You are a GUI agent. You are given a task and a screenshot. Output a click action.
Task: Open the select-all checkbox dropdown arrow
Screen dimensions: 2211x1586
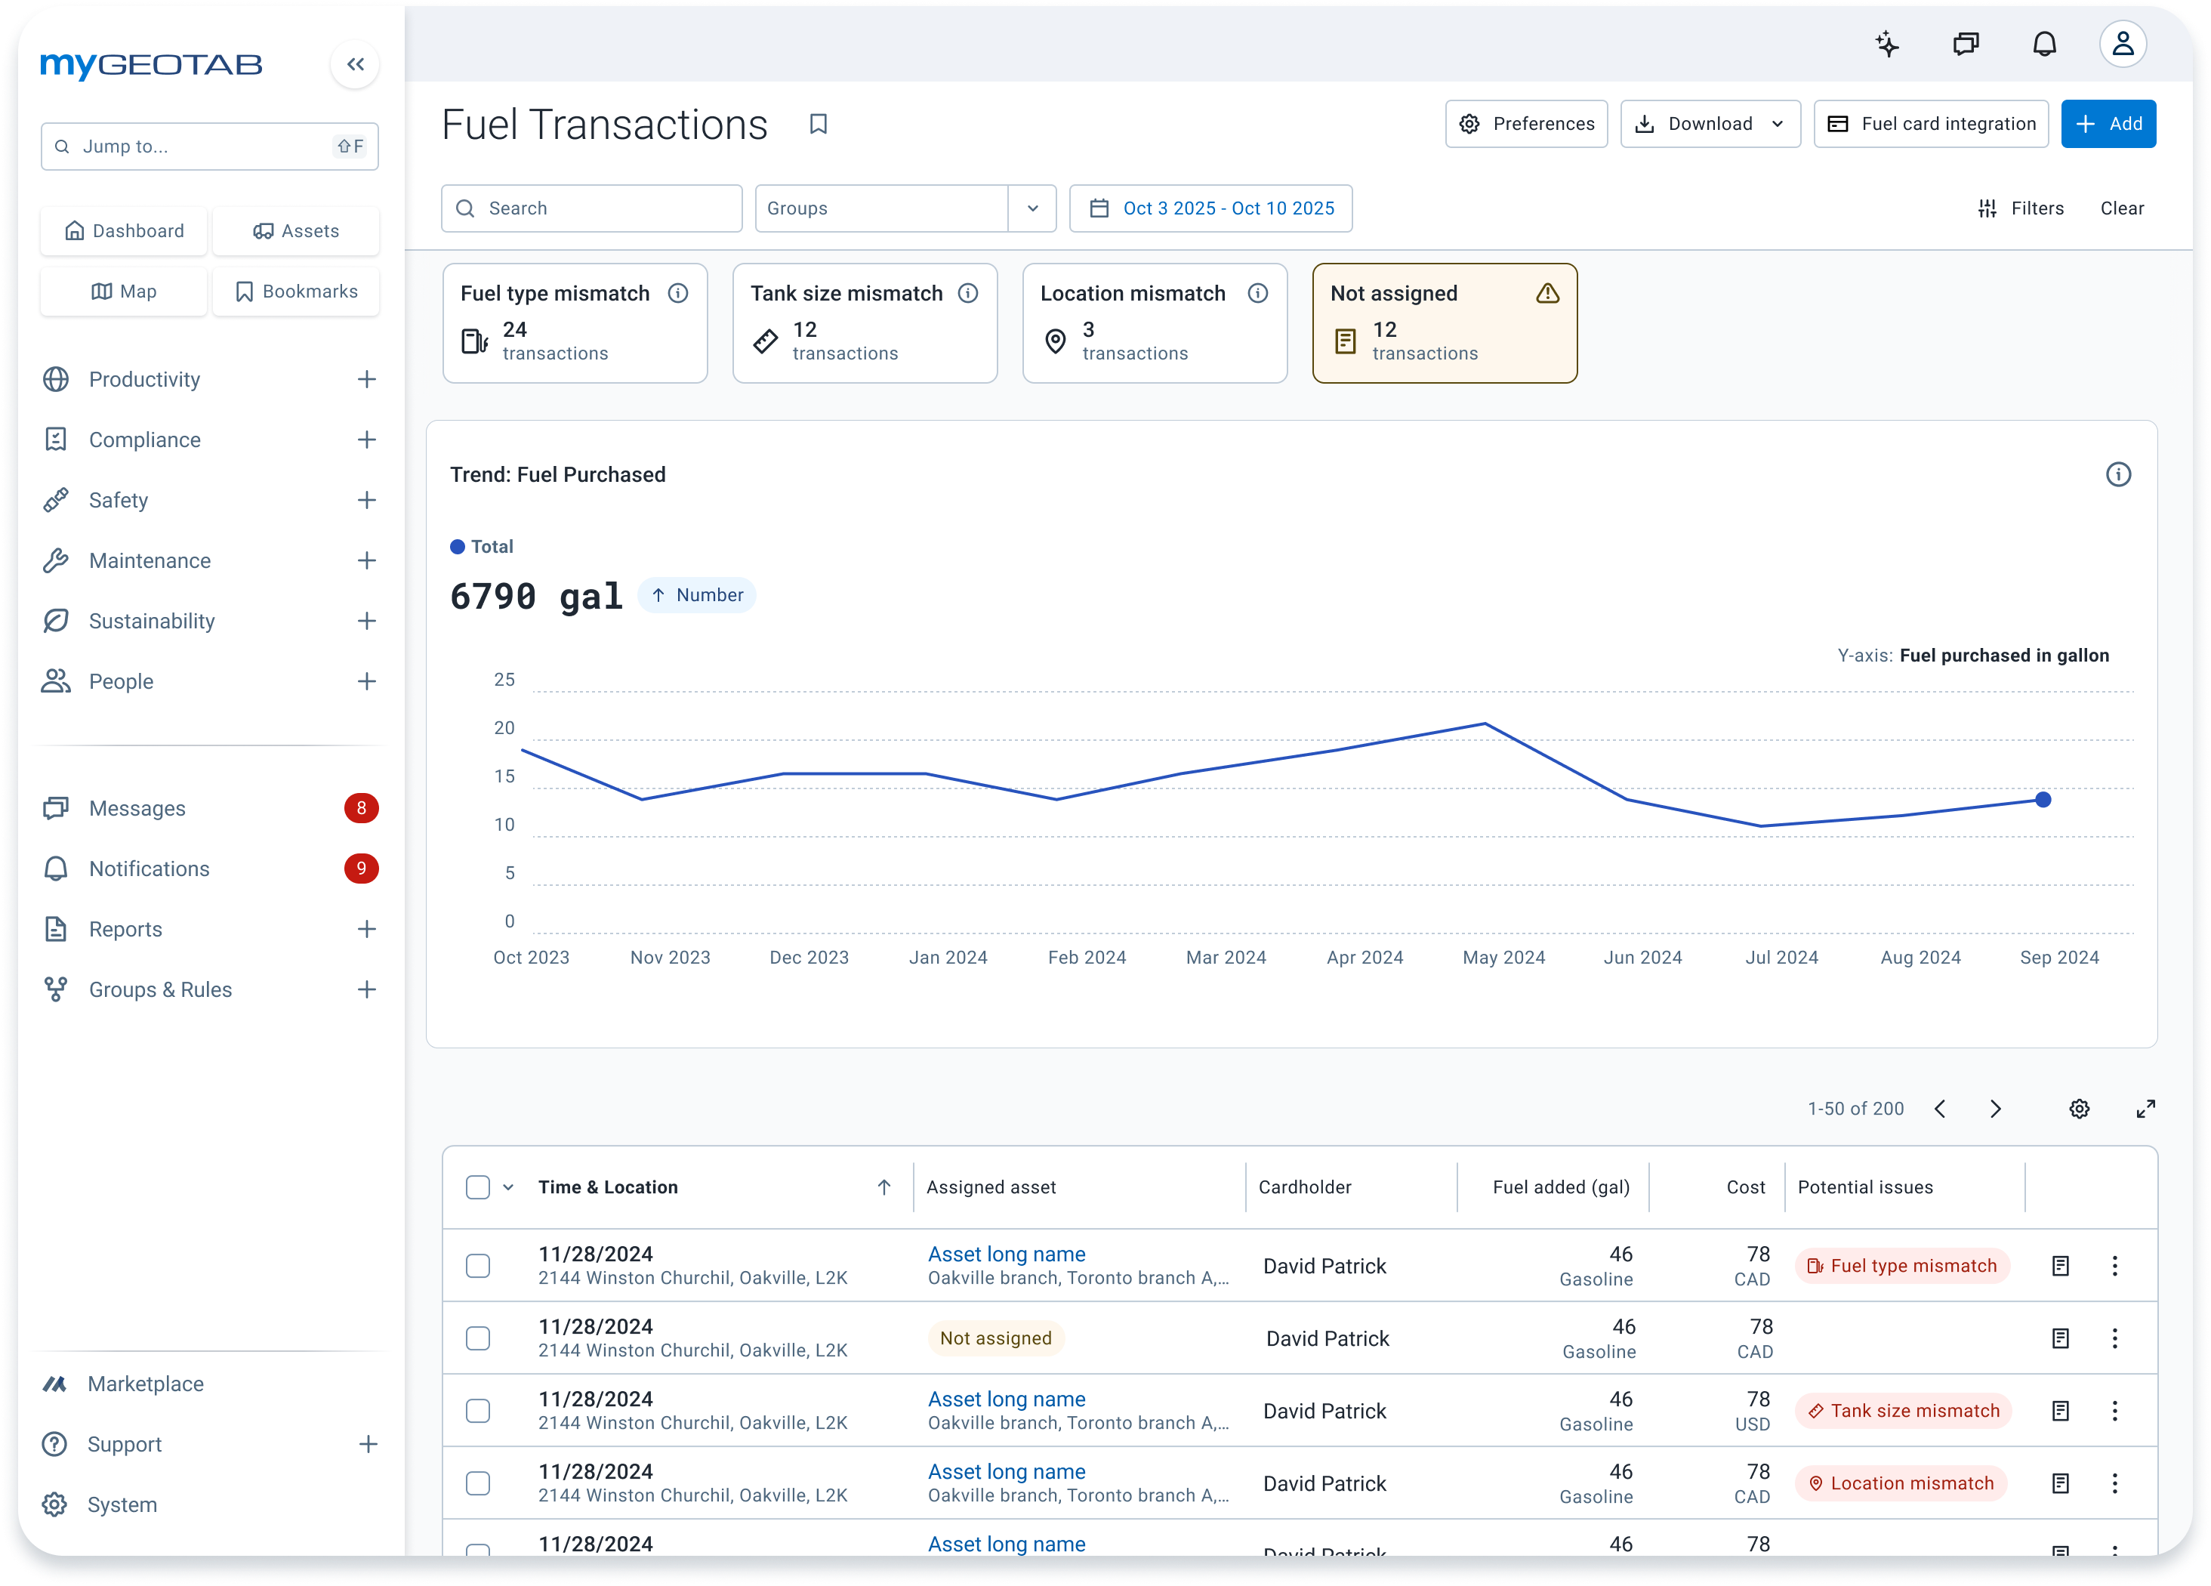[508, 1187]
